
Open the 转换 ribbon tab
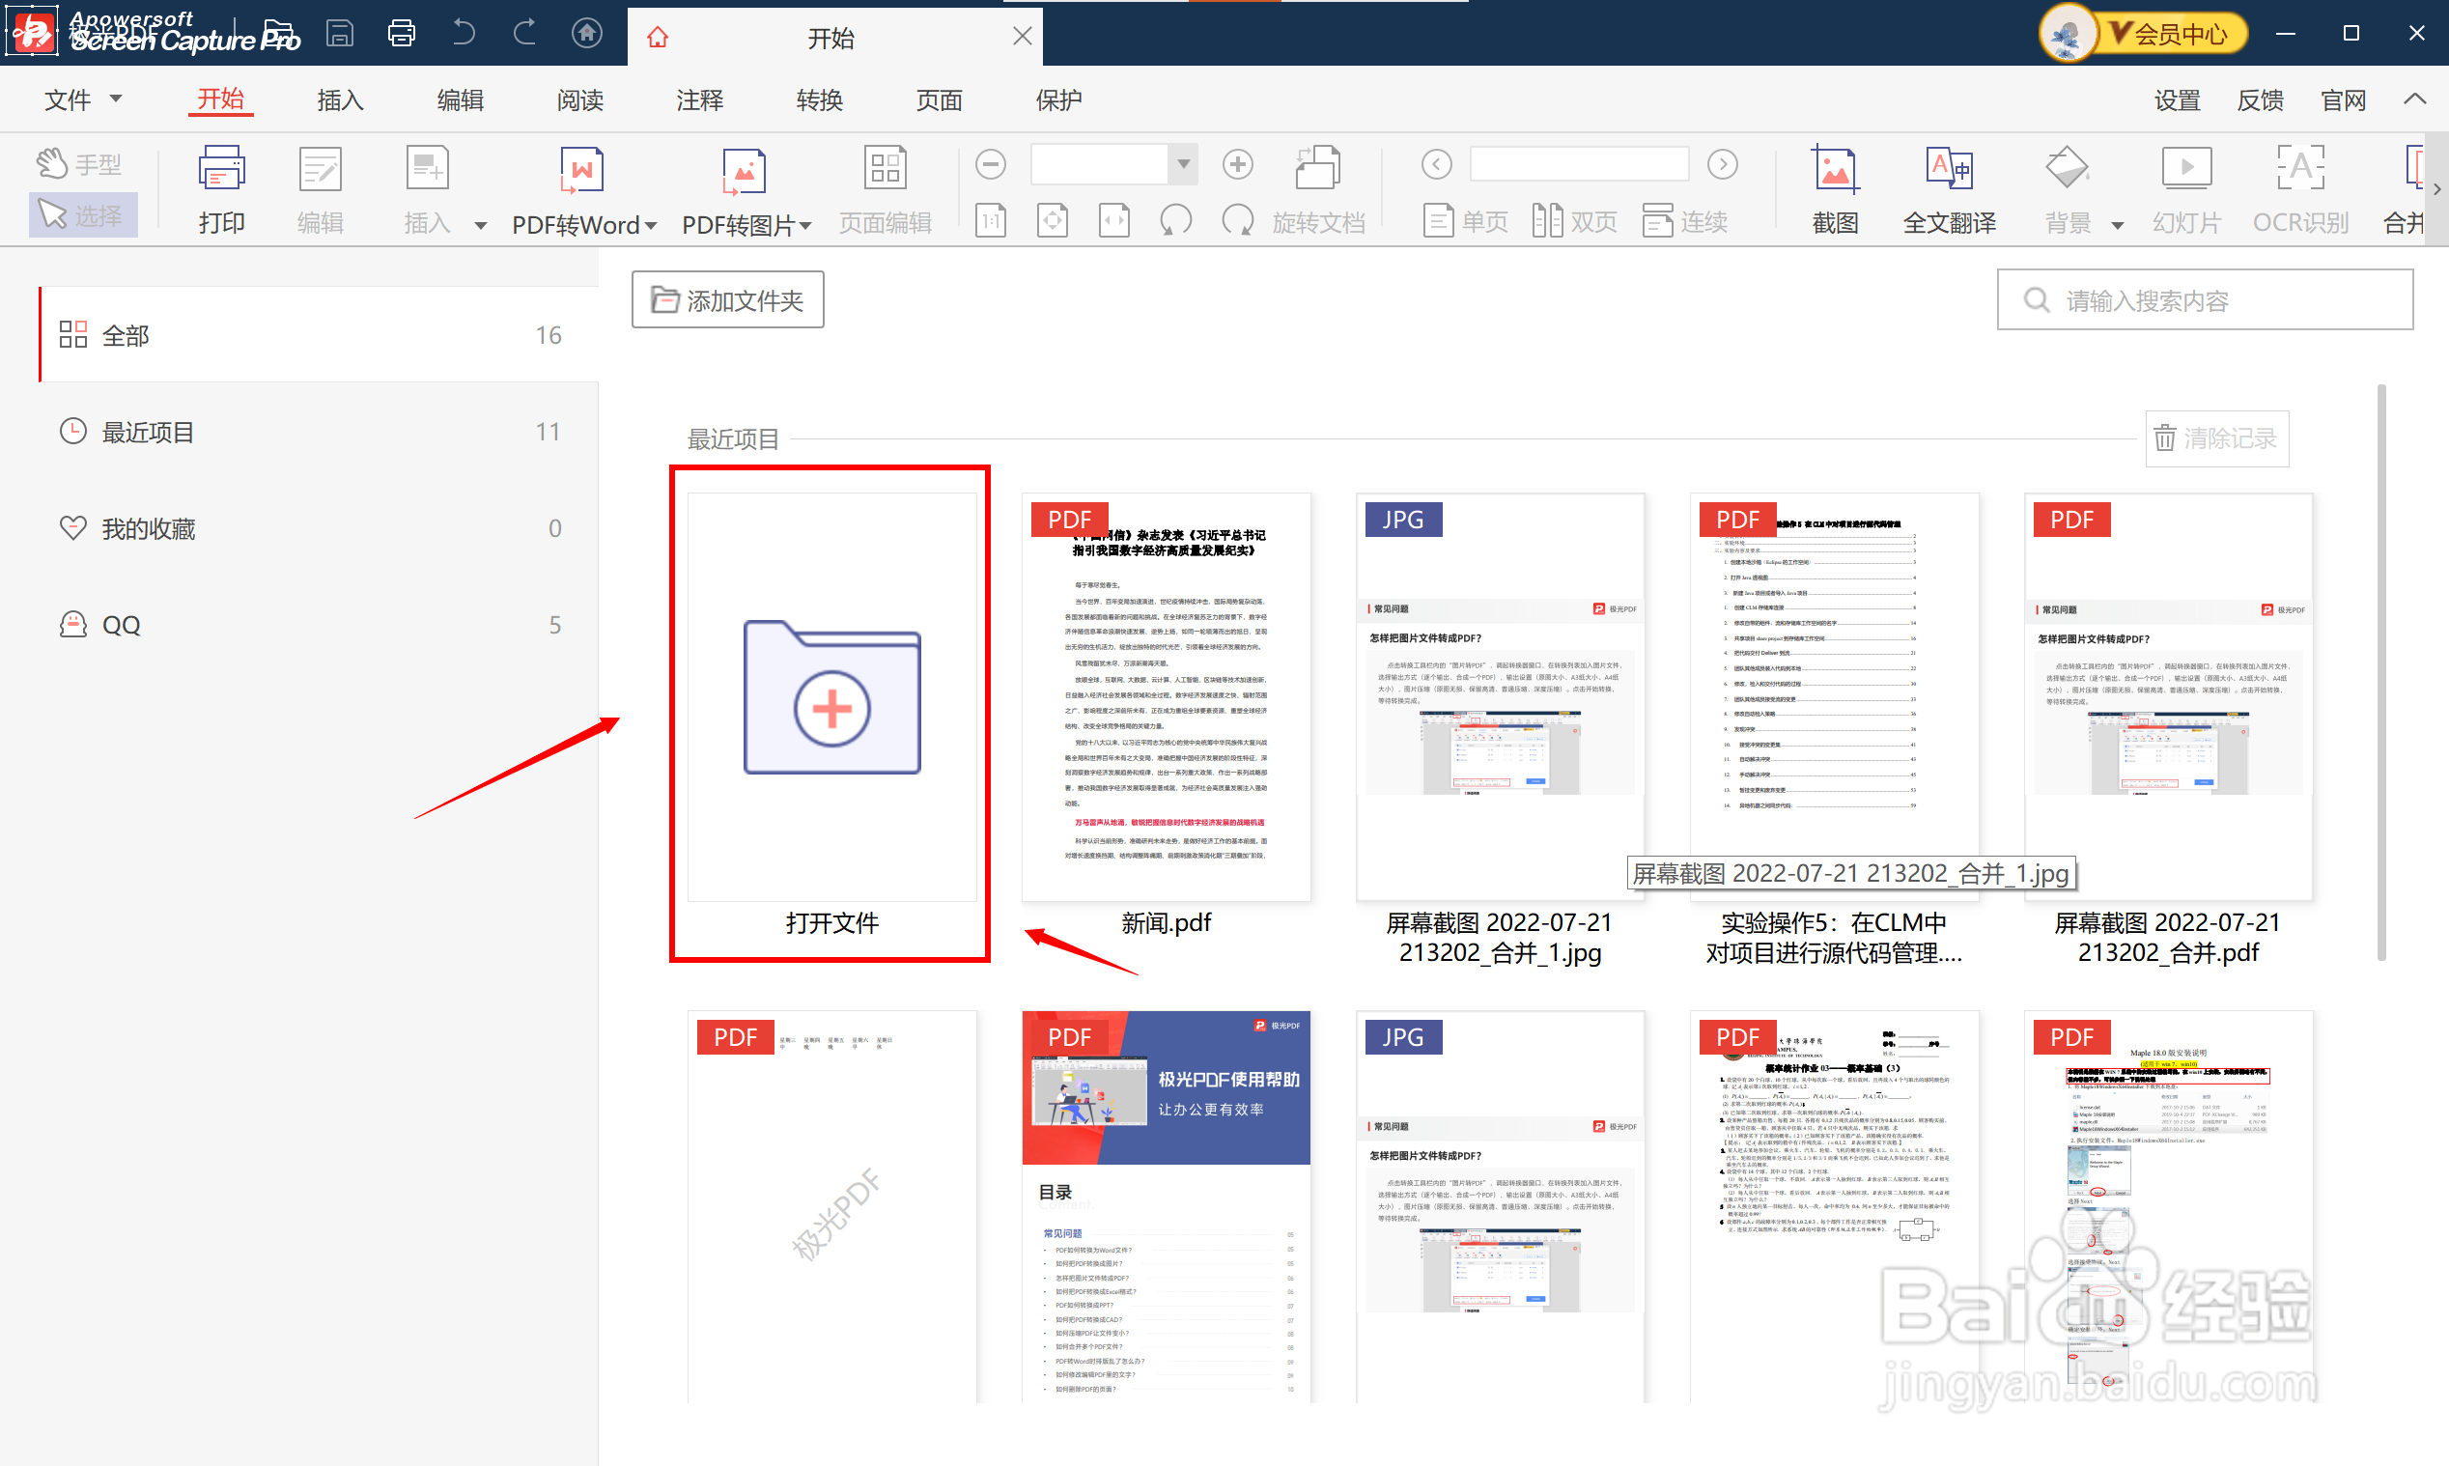pyautogui.click(x=819, y=99)
